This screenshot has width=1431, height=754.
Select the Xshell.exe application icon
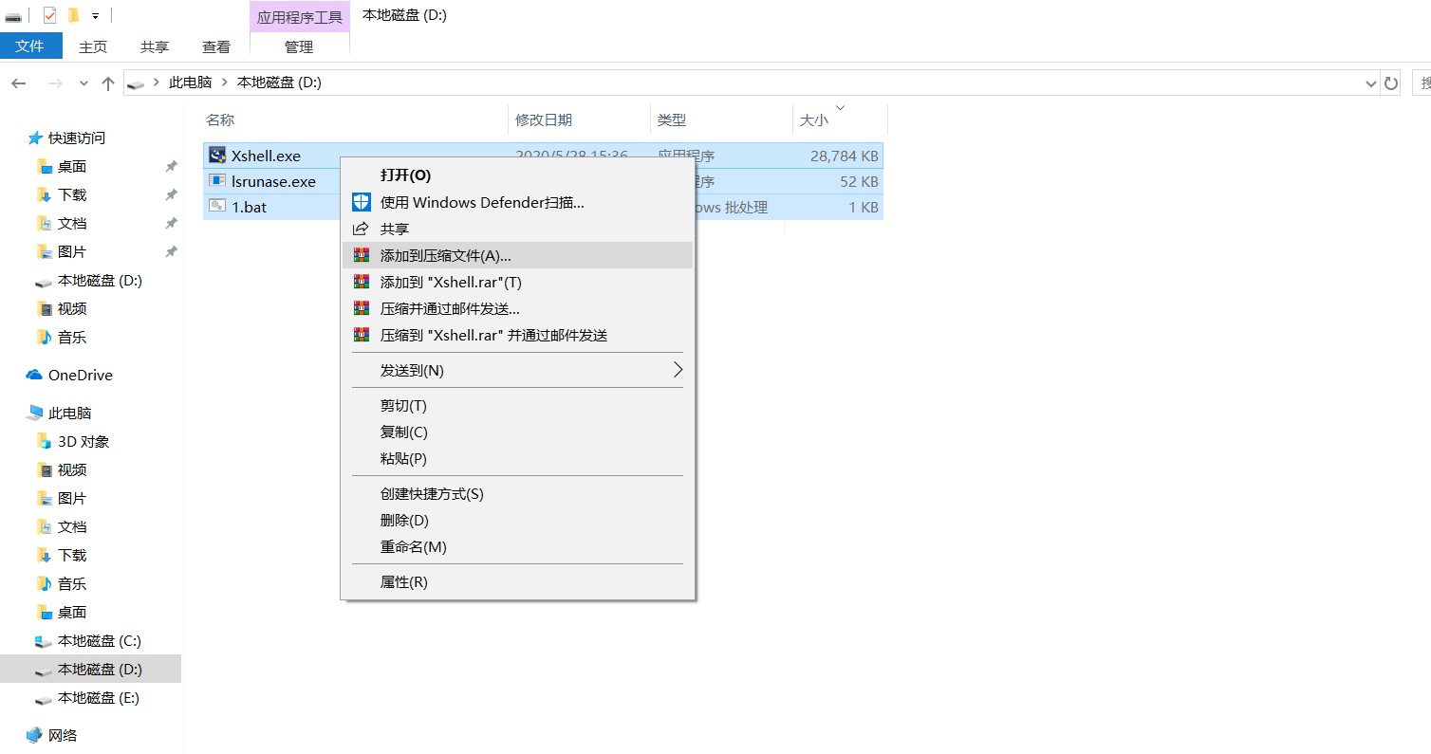[217, 155]
